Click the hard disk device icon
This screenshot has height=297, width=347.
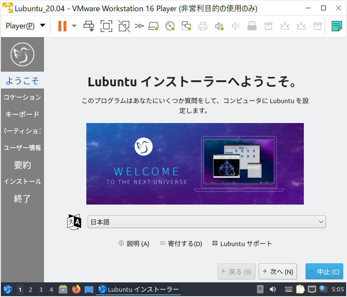tap(154, 26)
